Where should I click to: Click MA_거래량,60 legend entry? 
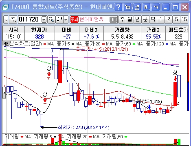tap(106, 137)
